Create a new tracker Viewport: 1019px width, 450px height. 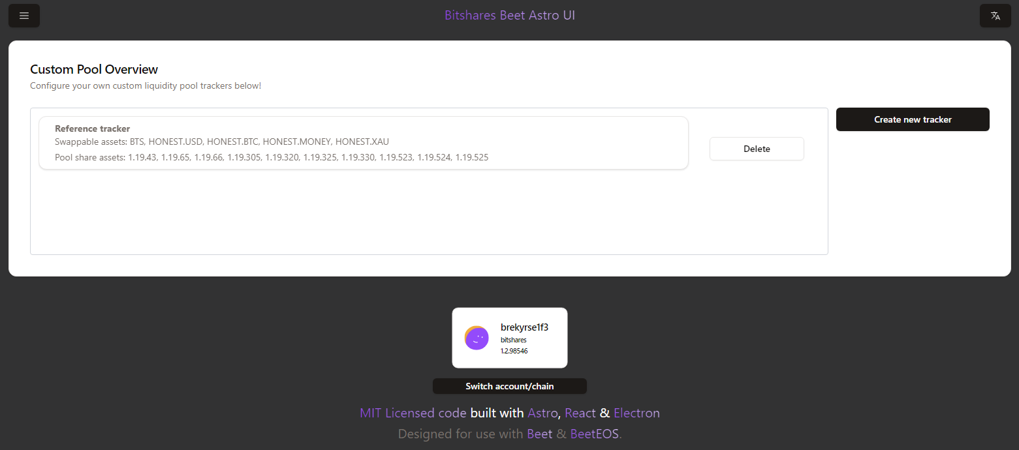913,119
